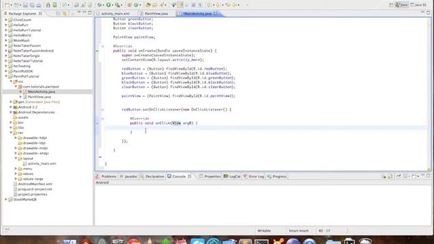The width and height of the screenshot is (434, 244).
Task: Toggle Link with Editor in Package Explorer
Action: 65,14
